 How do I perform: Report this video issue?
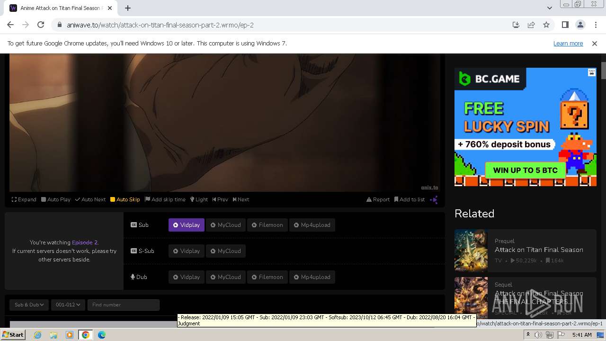coord(378,199)
